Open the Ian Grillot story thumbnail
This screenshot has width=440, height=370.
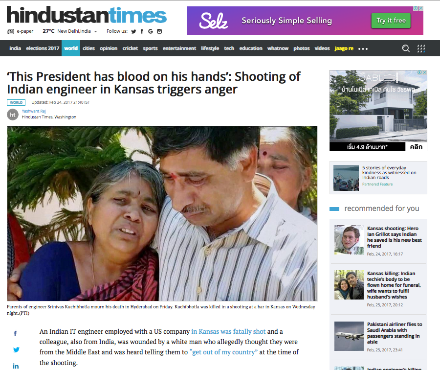(x=349, y=240)
